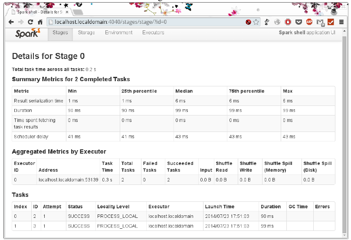
Task: Reload the page with the refresh icon
Action: 30,22
